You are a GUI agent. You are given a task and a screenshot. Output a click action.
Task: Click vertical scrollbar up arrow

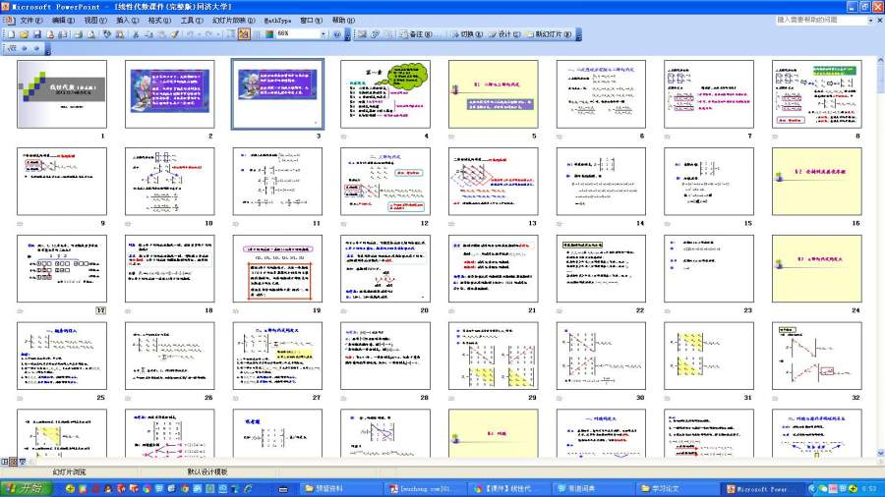pos(880,60)
